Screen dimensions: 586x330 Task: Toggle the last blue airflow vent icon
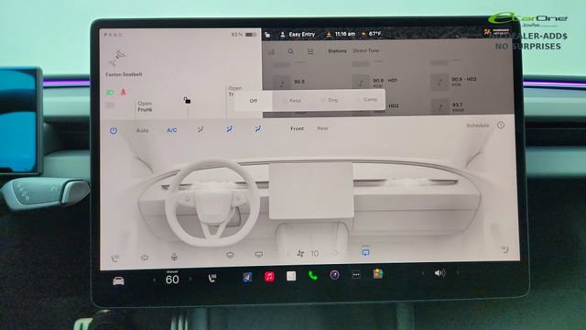(x=258, y=129)
